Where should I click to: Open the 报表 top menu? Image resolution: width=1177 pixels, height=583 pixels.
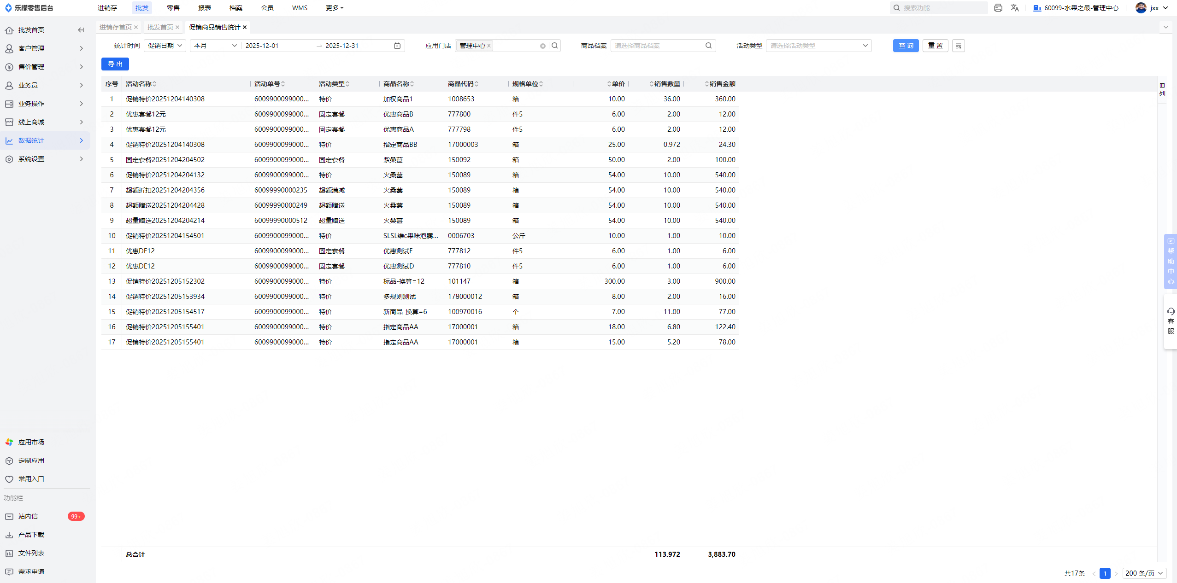[x=204, y=8]
